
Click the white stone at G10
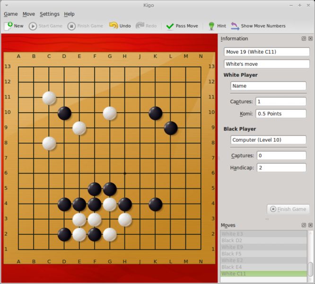click(x=110, y=113)
